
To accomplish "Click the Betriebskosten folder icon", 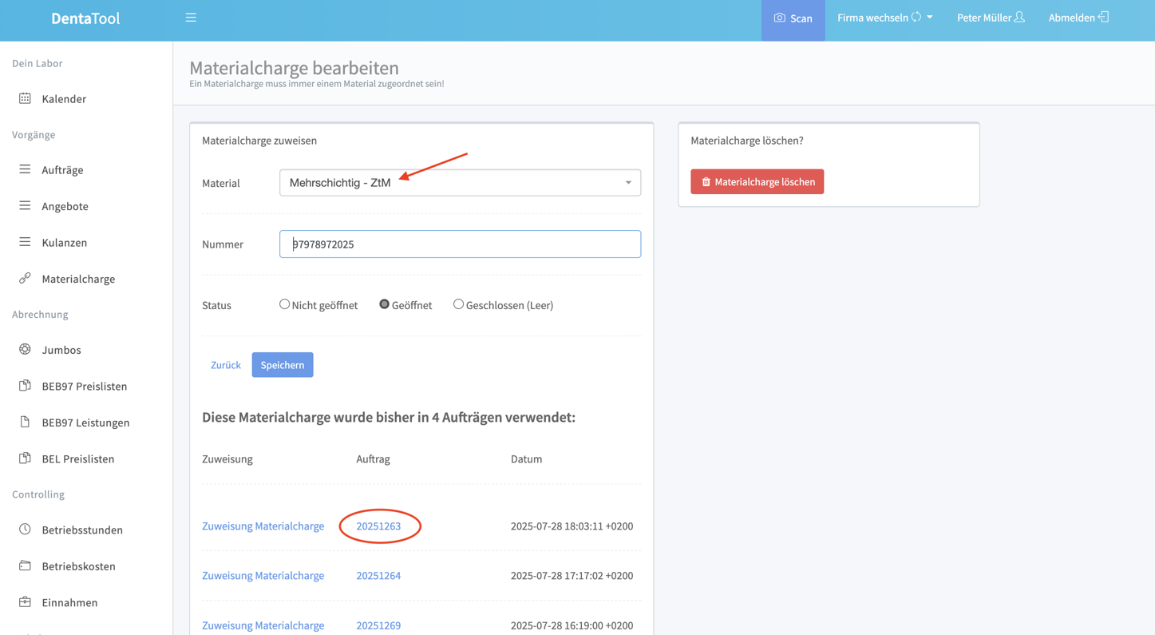I will pos(25,566).
